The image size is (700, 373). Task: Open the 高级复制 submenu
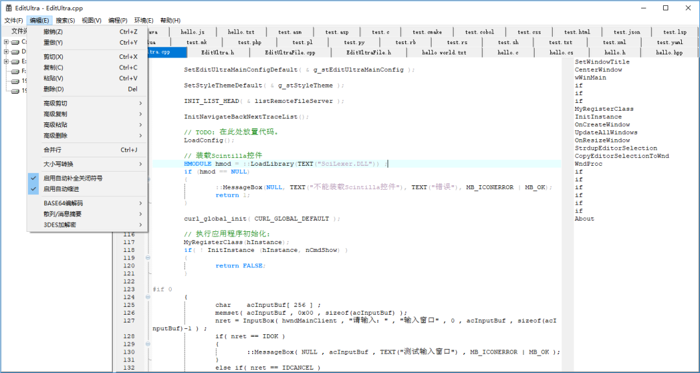pos(87,114)
